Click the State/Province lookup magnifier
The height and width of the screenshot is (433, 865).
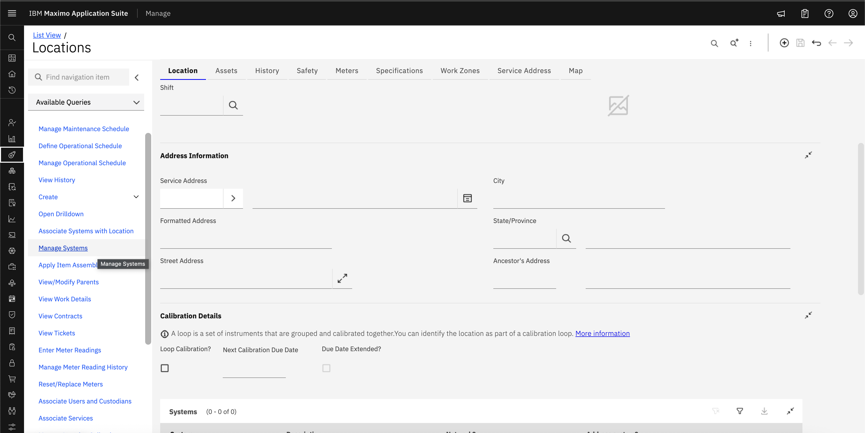pos(566,238)
